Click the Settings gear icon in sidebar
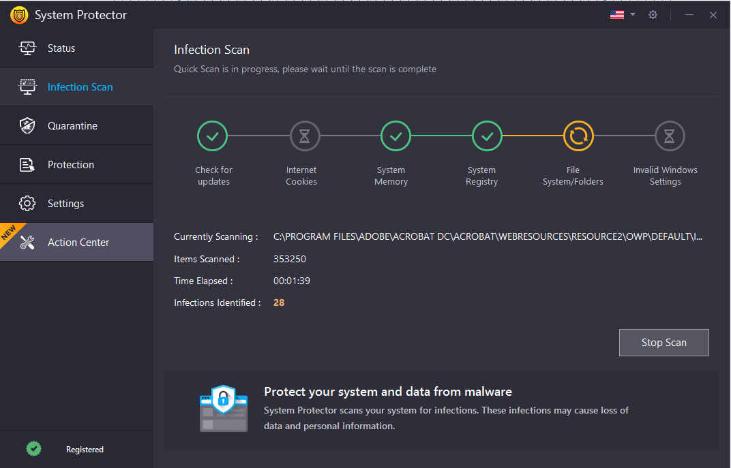 pyautogui.click(x=27, y=204)
